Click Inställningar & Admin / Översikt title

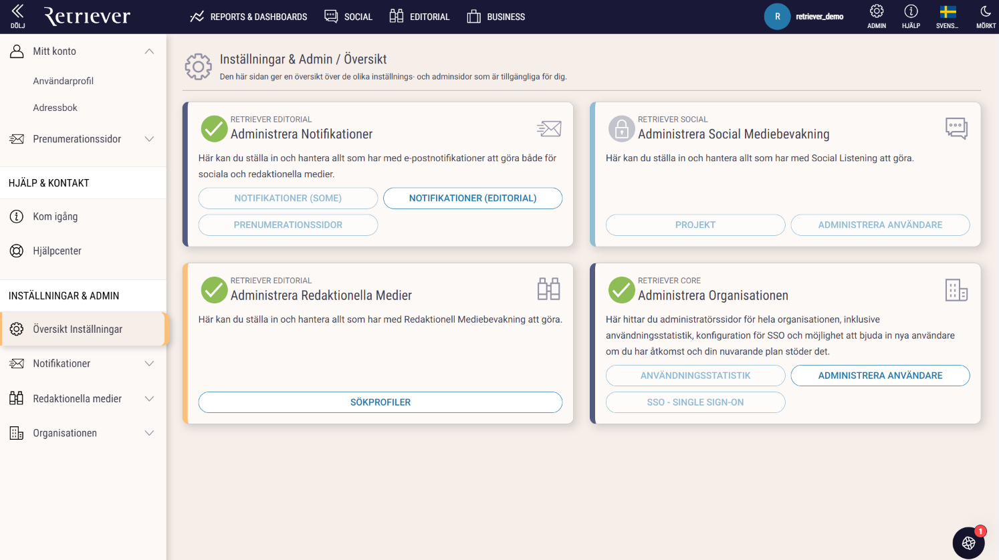(303, 59)
